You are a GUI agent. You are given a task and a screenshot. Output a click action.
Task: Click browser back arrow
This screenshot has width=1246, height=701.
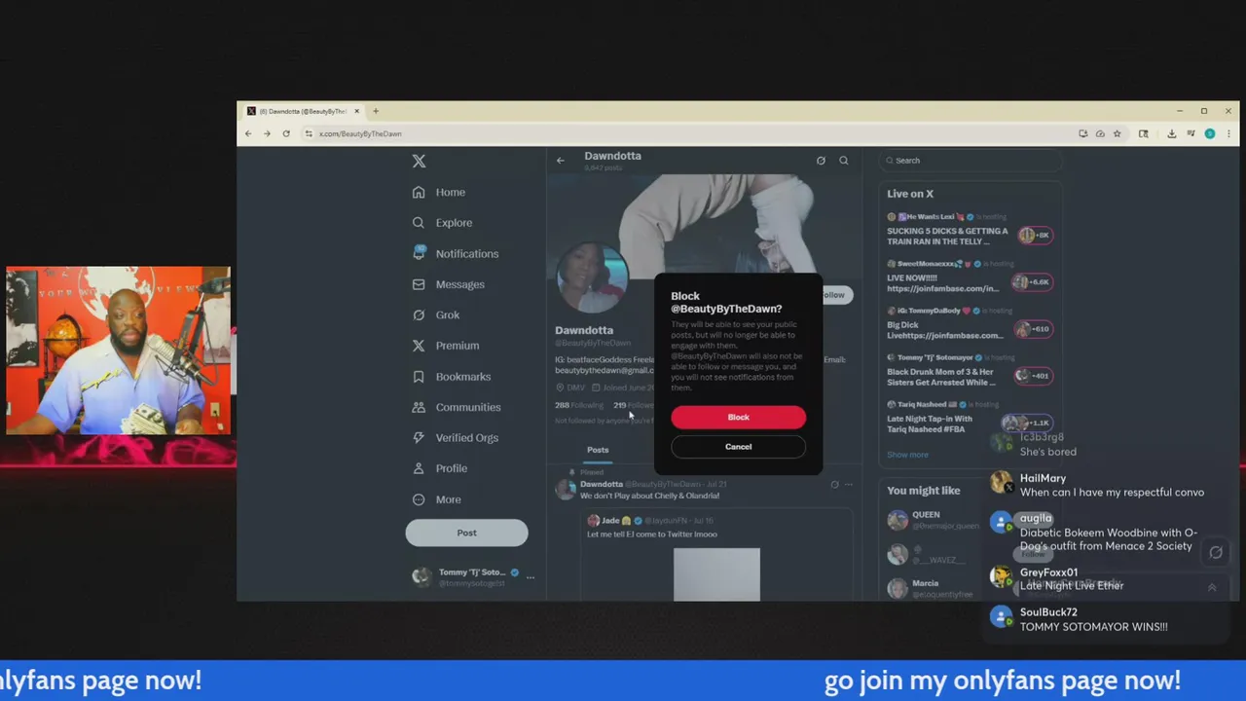[248, 133]
